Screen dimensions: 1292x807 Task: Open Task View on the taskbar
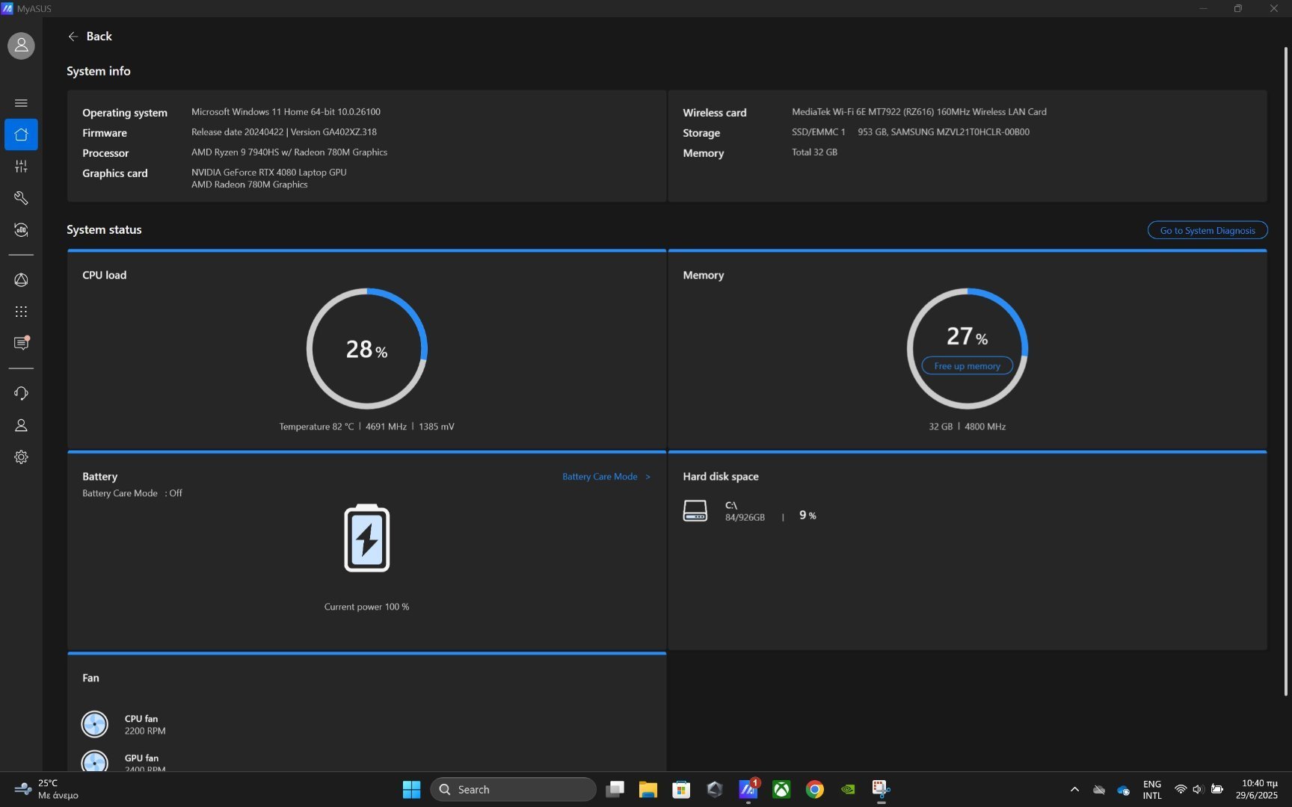[615, 789]
